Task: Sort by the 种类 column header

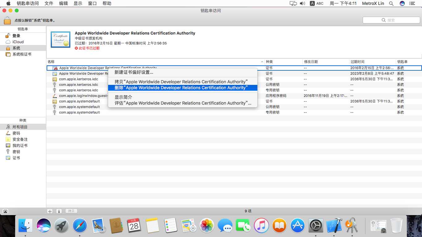Action: [284, 62]
